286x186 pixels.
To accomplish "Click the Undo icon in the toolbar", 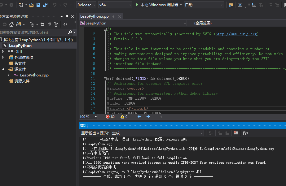I will tap(54, 5).
